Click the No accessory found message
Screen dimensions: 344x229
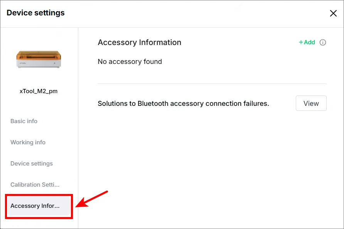130,62
